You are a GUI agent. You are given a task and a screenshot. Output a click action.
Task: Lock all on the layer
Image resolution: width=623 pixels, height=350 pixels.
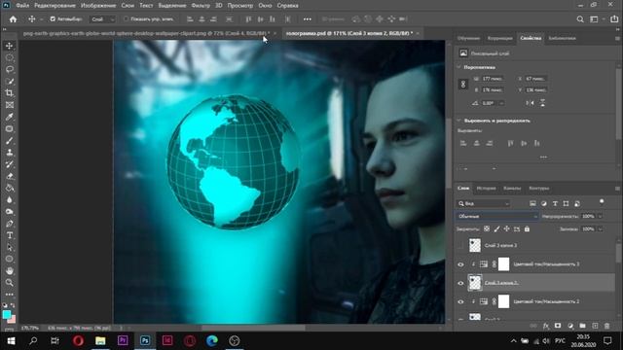pyautogui.click(x=527, y=229)
